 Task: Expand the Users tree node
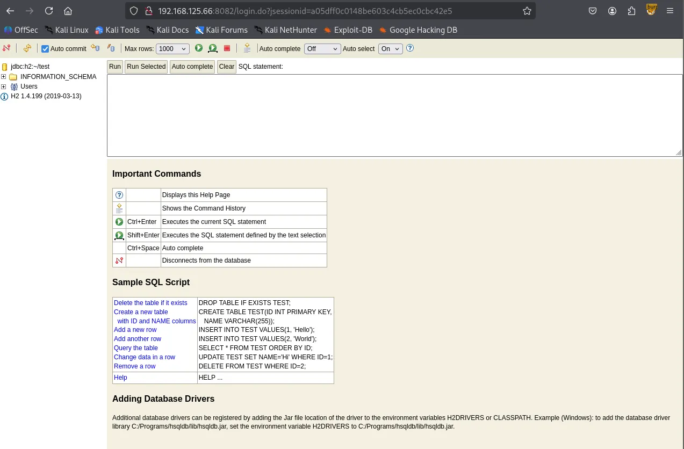4,86
